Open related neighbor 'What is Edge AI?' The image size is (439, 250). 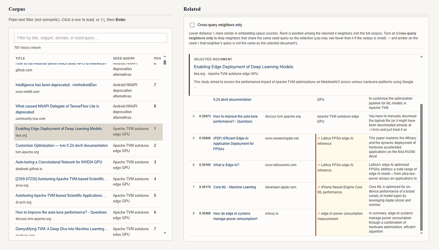click(226, 165)
